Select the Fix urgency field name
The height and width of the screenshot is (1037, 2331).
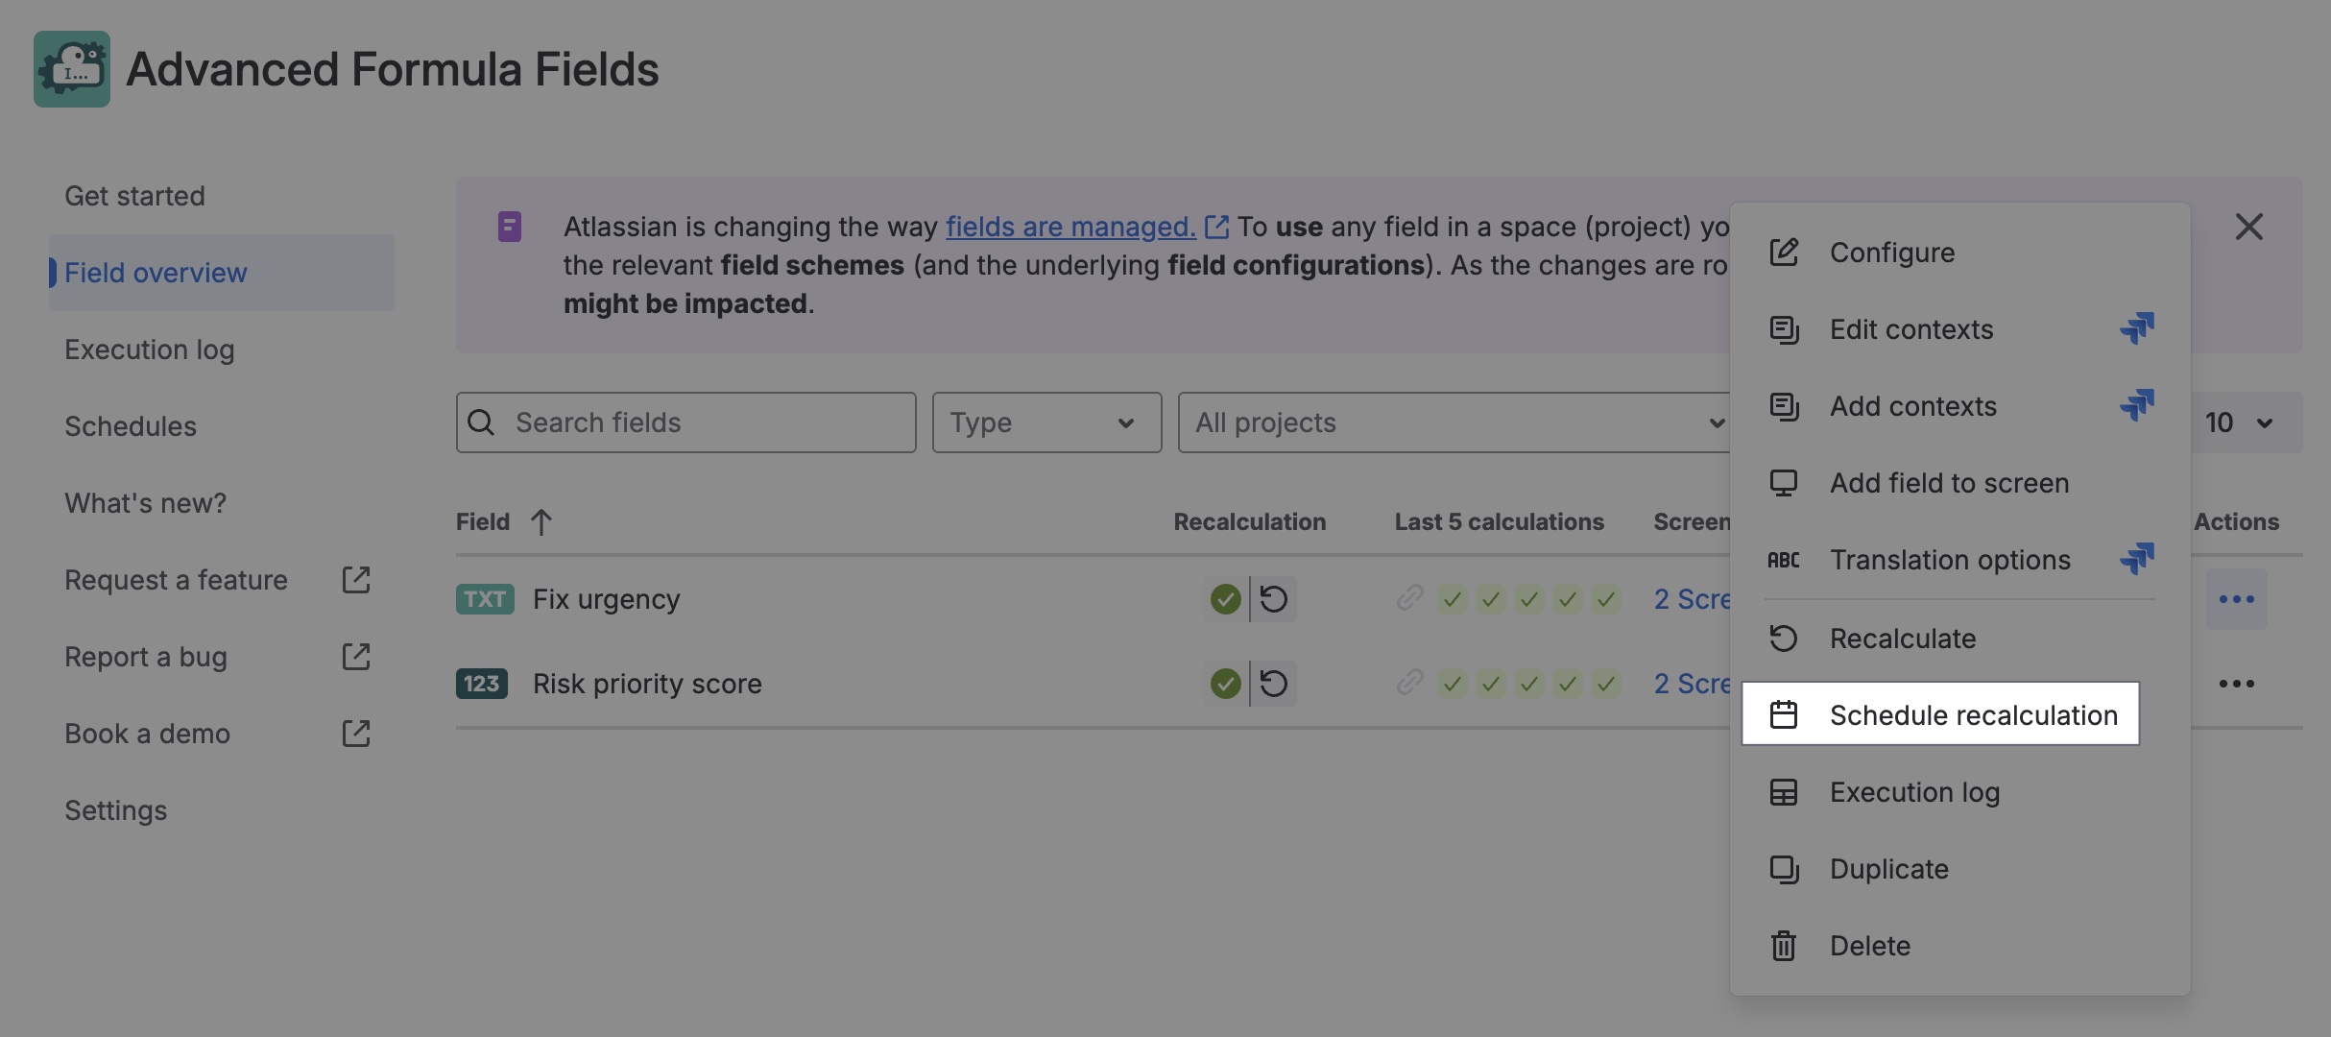tap(607, 599)
